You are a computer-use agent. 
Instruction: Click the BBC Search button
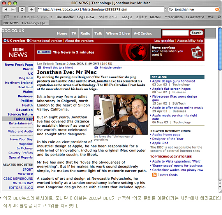pyautogui.click(x=197, y=33)
